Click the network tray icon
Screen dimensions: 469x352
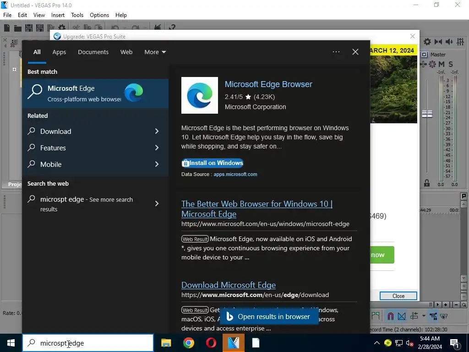pos(399,343)
